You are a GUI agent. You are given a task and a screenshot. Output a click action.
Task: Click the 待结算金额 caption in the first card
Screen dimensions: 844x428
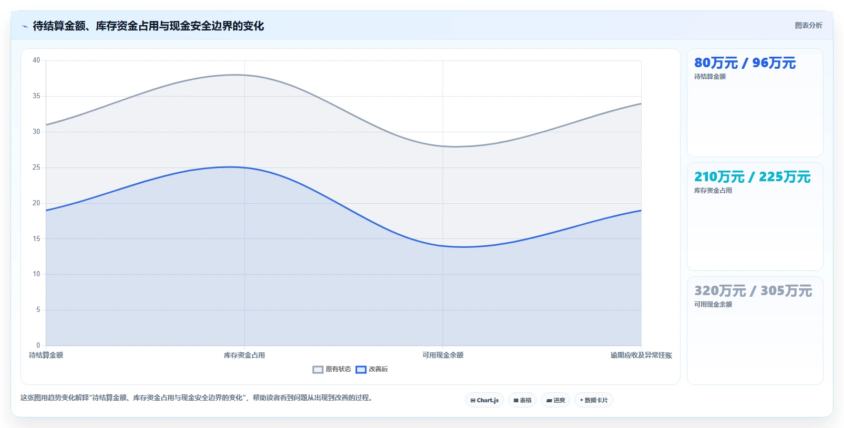709,77
